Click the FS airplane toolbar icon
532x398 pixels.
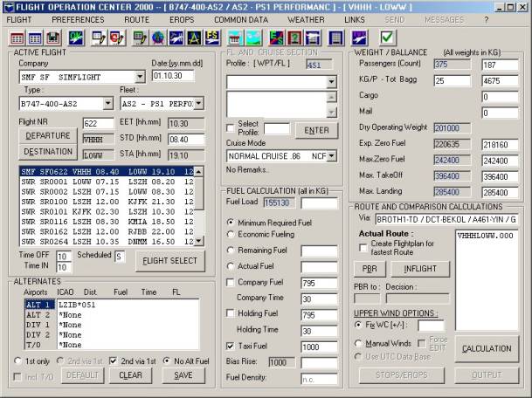212,38
